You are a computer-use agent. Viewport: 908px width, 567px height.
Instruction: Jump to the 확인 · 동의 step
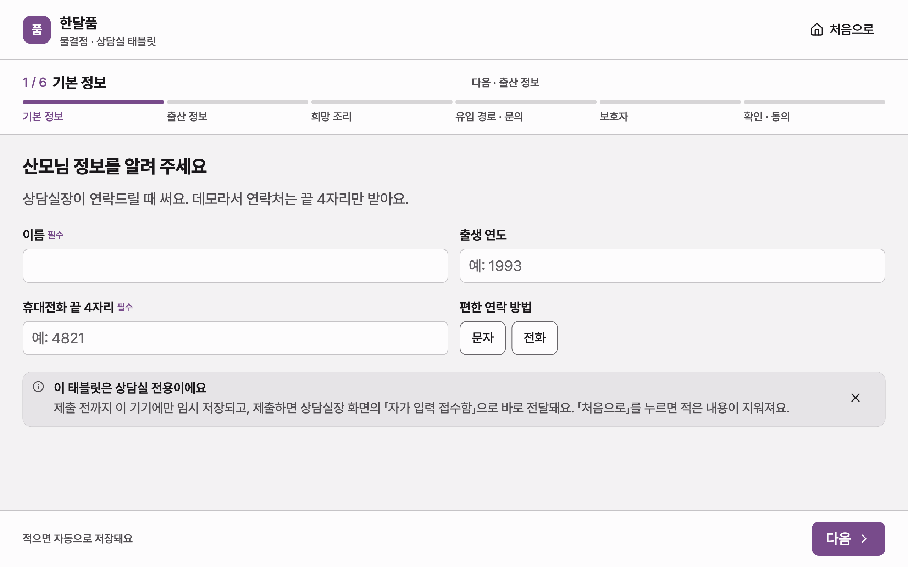pyautogui.click(x=766, y=116)
